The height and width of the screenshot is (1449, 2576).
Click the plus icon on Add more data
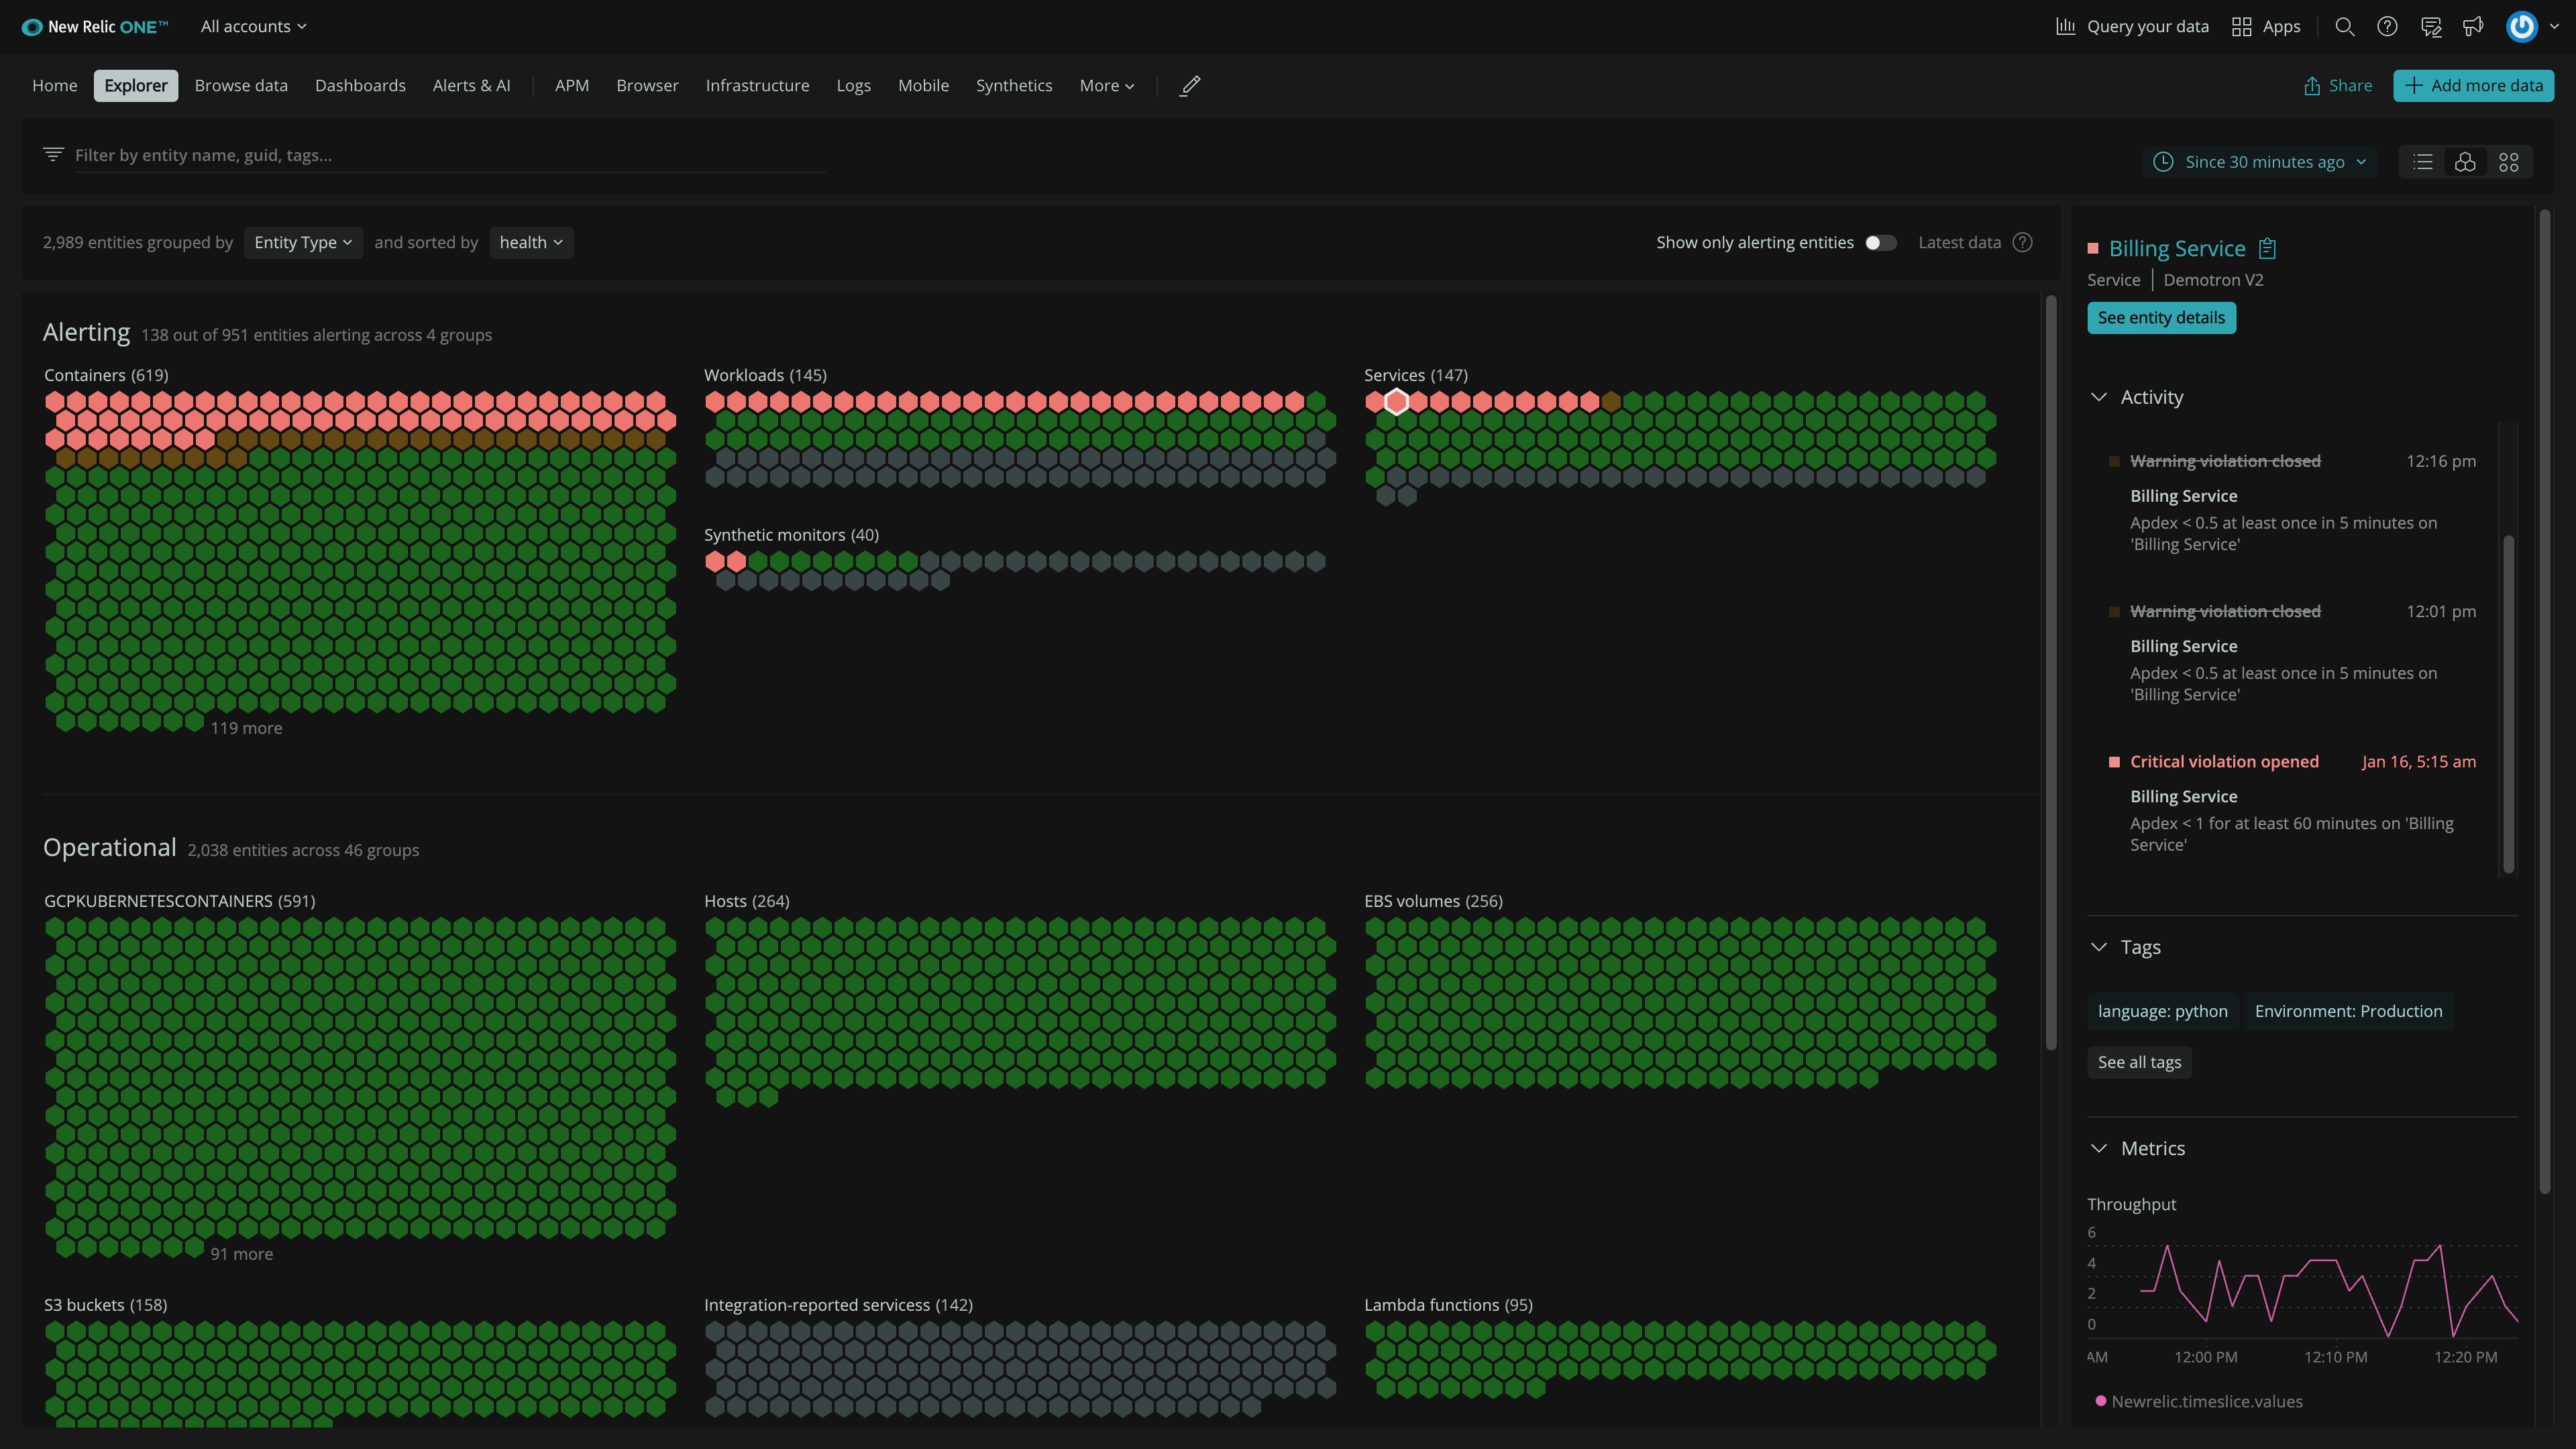click(2413, 86)
